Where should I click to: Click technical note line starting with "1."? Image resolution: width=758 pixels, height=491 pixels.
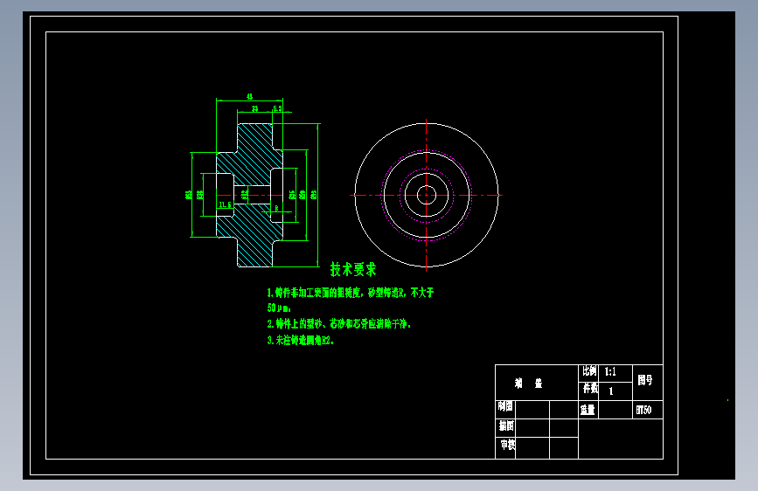[351, 293]
